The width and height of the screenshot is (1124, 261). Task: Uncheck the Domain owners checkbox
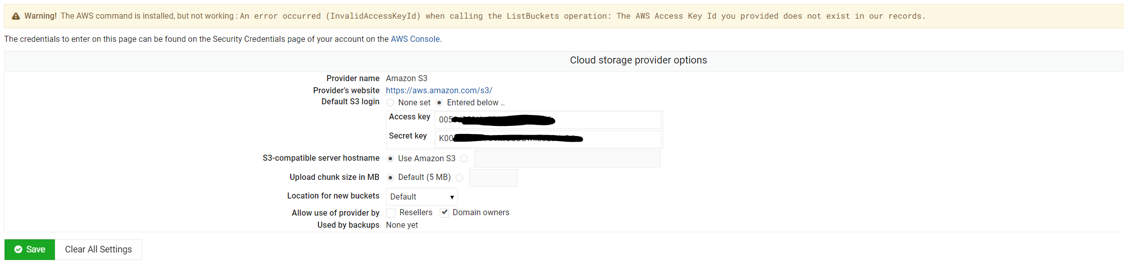coord(444,213)
